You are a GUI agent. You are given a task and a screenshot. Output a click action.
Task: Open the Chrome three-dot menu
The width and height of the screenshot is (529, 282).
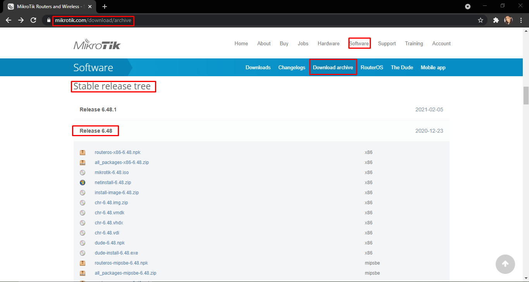(521, 20)
